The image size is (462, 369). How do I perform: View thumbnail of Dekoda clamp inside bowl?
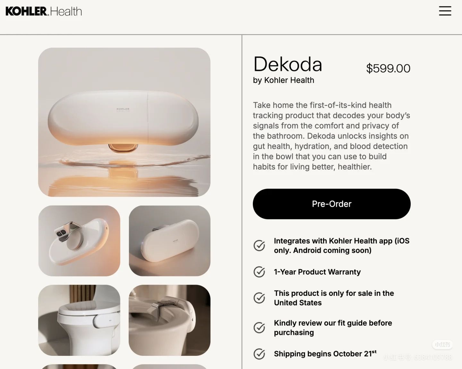click(x=170, y=320)
